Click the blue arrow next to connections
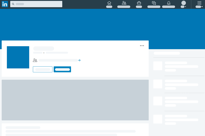205x136 pixels. (x=79, y=60)
